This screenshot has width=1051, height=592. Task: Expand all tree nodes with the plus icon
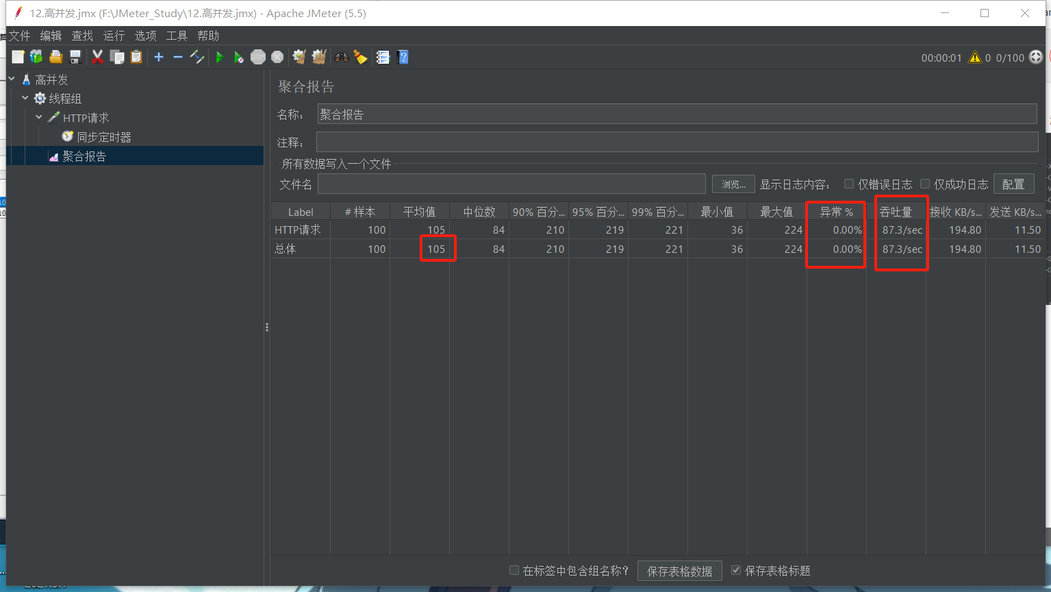click(x=159, y=57)
